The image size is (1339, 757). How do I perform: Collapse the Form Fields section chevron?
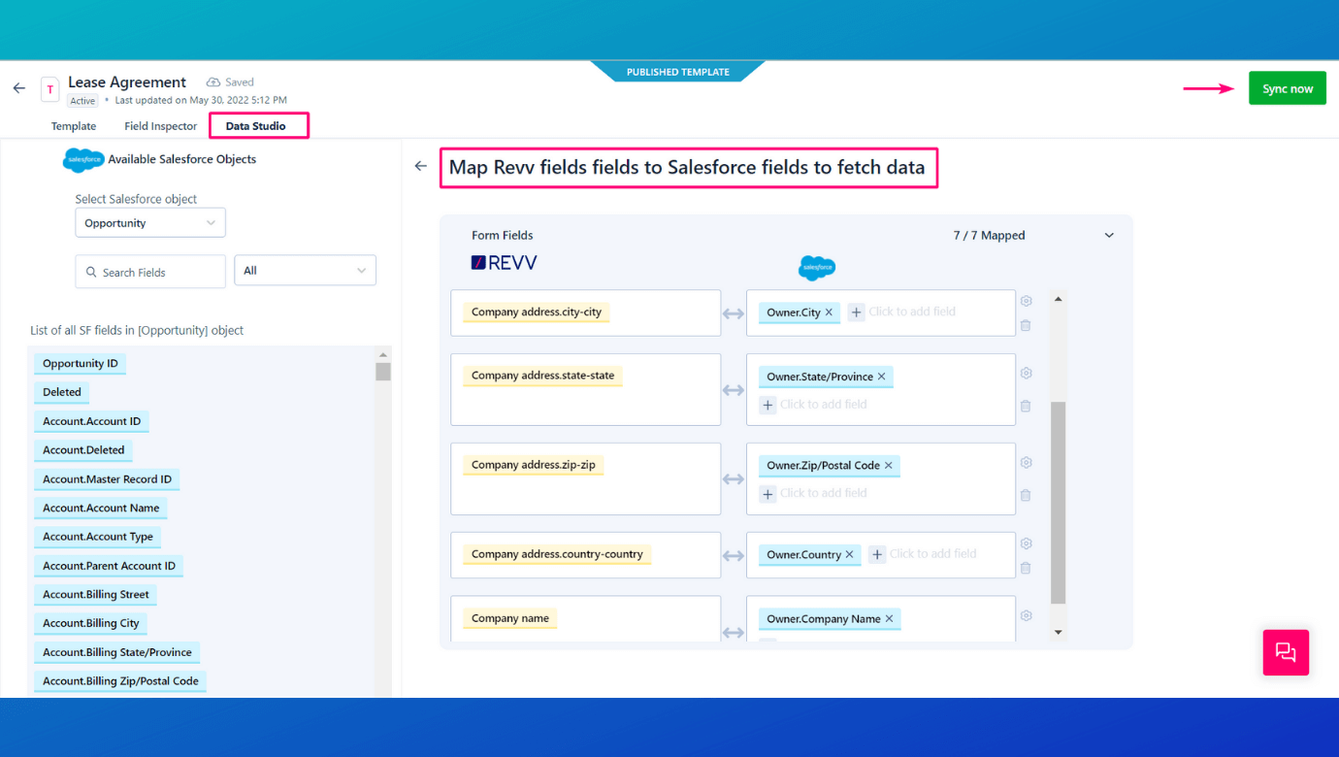point(1109,236)
